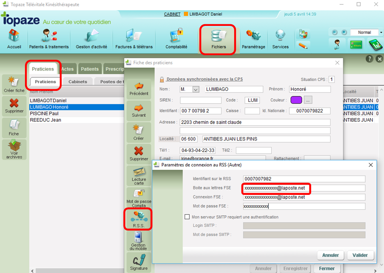Click Données synchronisées avec la CPS link
The width and height of the screenshot is (384, 273).
tap(205, 79)
